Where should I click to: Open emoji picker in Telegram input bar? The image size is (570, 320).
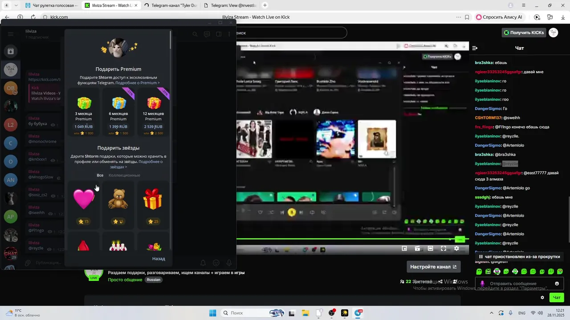pyautogui.click(x=216, y=263)
